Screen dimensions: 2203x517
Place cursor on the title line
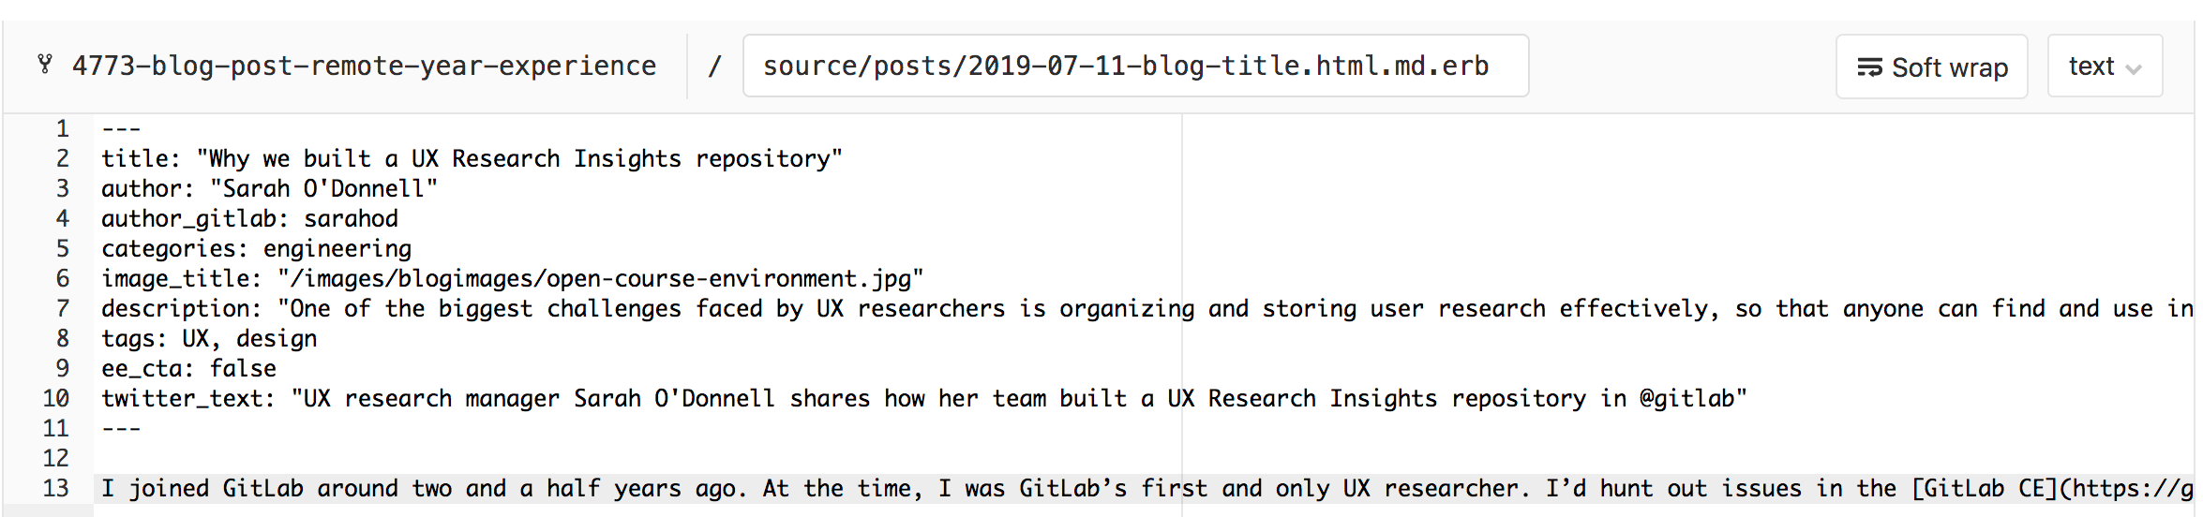[472, 158]
